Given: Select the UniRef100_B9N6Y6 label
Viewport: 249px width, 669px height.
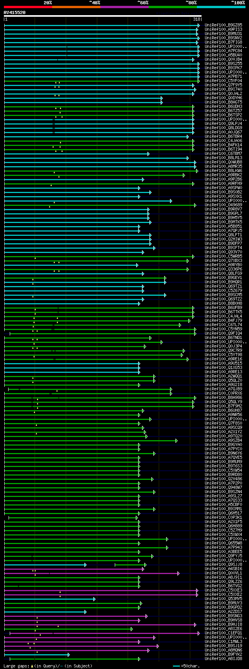Looking at the screenshot, I should (x=223, y=453).
